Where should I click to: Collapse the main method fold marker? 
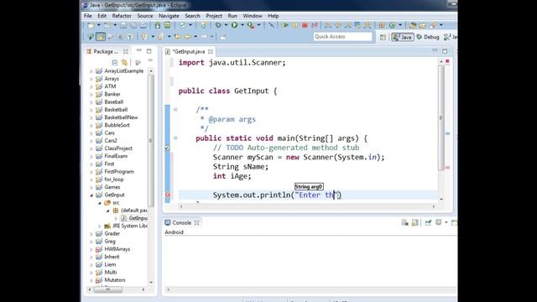click(x=175, y=138)
